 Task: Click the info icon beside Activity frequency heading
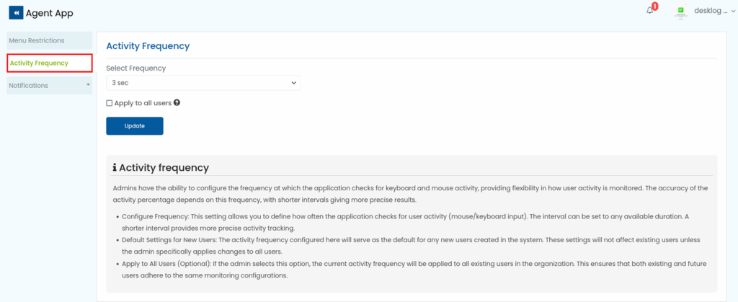pos(114,167)
